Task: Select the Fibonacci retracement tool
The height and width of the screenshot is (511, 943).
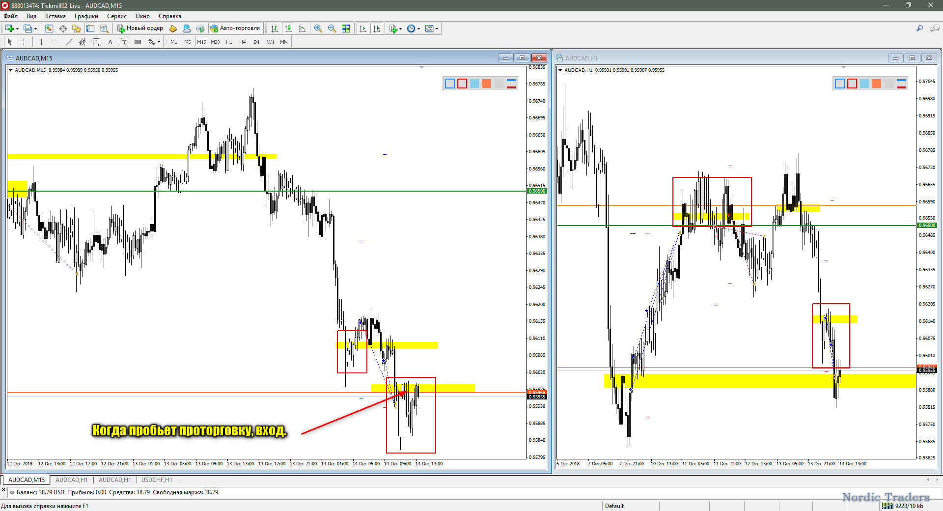Action: [97, 42]
